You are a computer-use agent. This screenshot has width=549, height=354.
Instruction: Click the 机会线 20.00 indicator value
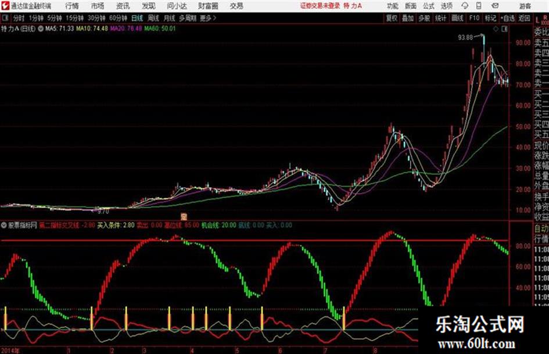click(219, 226)
